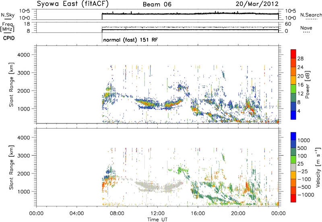Select the "20:00" time tick label
Image resolution: width=322 pixels, height=222 pixels.
tap(238, 214)
